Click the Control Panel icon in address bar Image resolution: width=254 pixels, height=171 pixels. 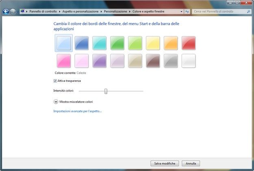point(22,11)
